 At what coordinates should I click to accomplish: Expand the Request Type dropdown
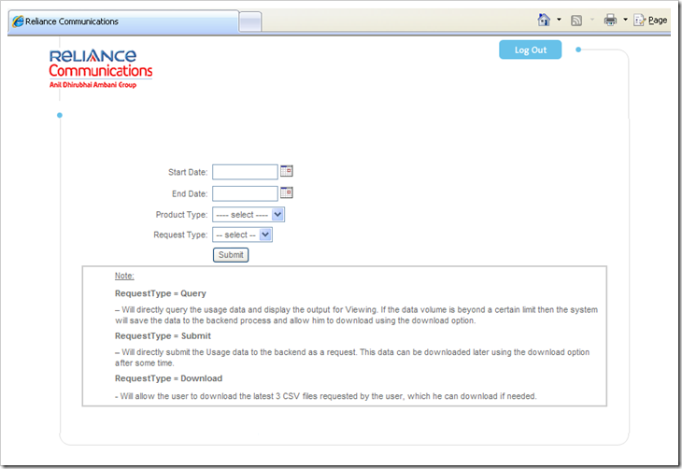click(242, 234)
